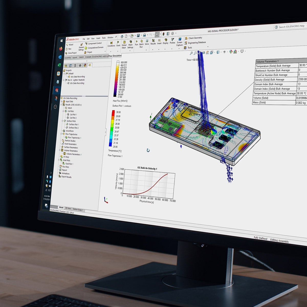Open the Tools menu
Image resolution: width=307 pixels, height=307 pixels.
[104, 38]
